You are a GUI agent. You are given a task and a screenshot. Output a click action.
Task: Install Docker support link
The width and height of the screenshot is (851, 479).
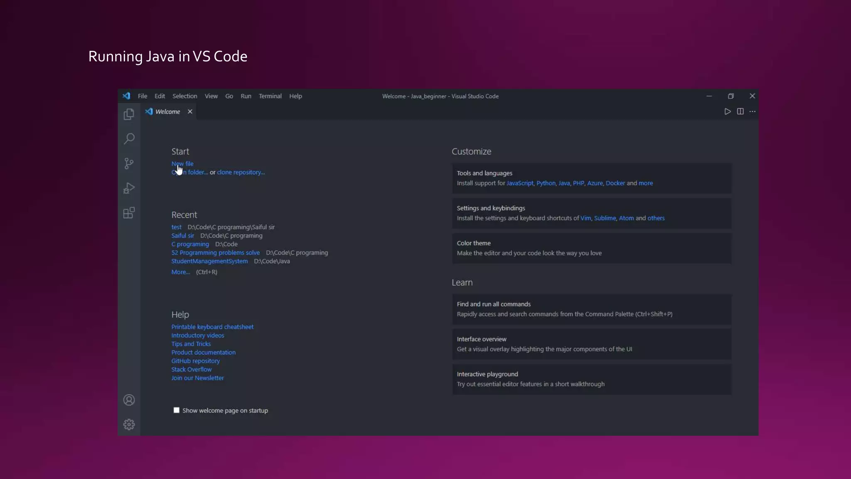pos(615,183)
